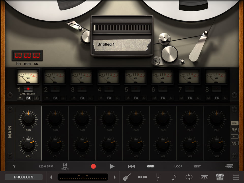Click the right arrow beside the level display
The width and height of the screenshot is (244, 183).
click(115, 177)
